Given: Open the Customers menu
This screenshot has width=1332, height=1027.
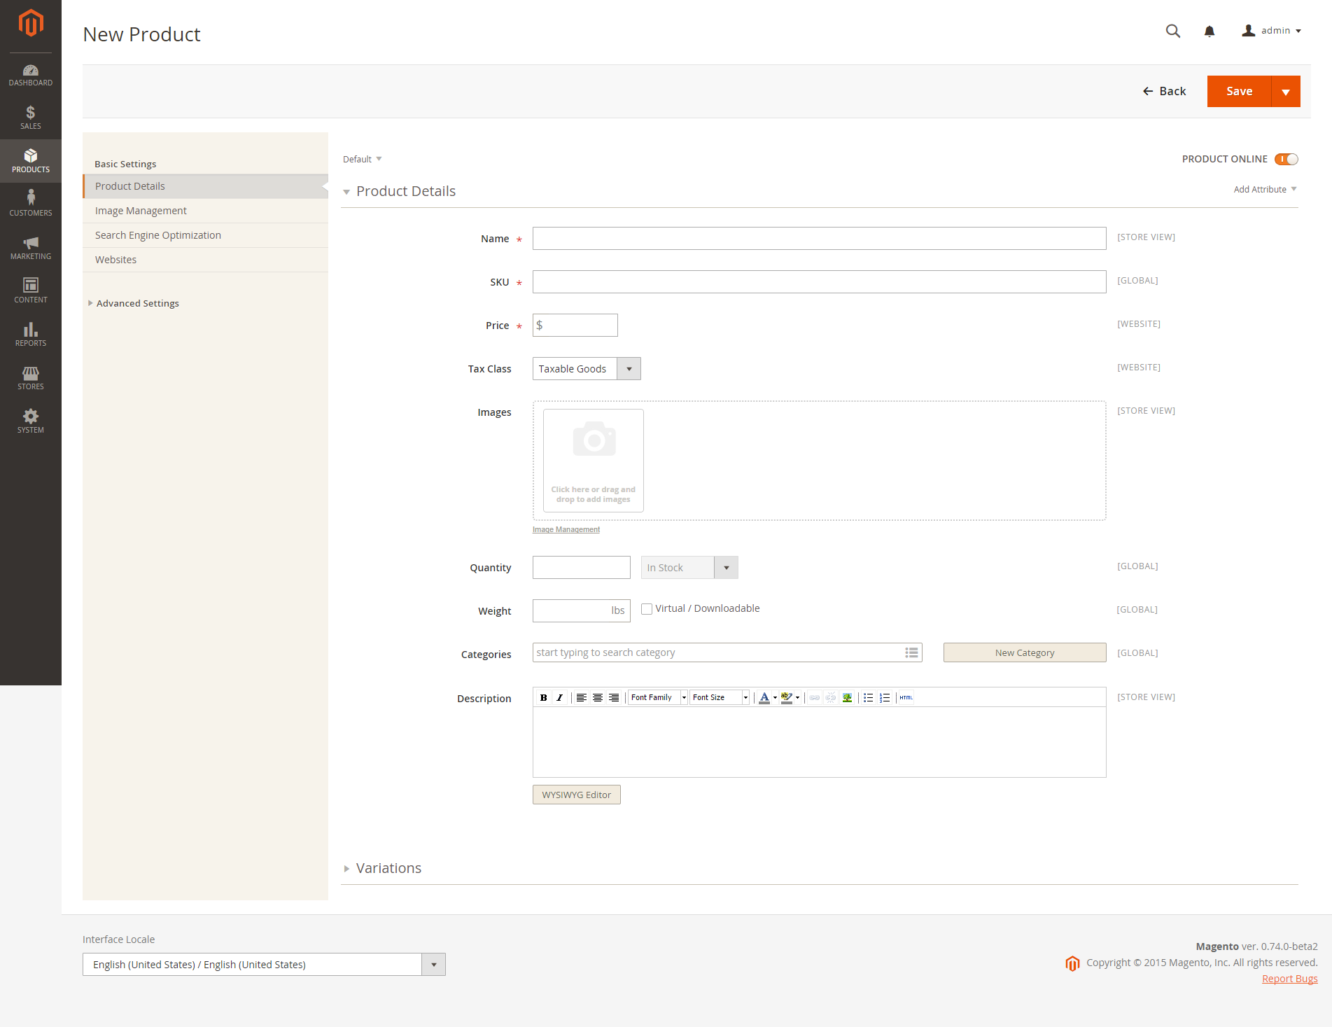Looking at the screenshot, I should 31,204.
